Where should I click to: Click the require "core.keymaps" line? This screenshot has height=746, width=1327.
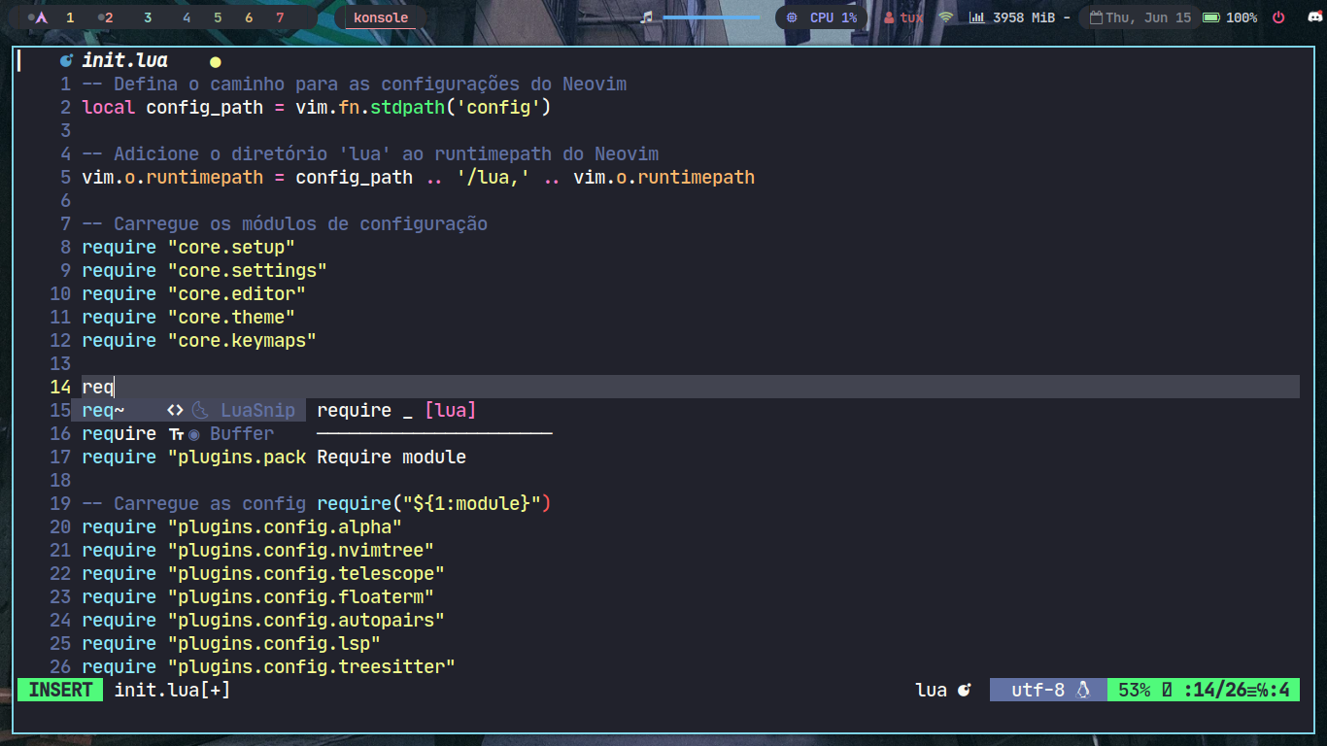click(x=199, y=340)
